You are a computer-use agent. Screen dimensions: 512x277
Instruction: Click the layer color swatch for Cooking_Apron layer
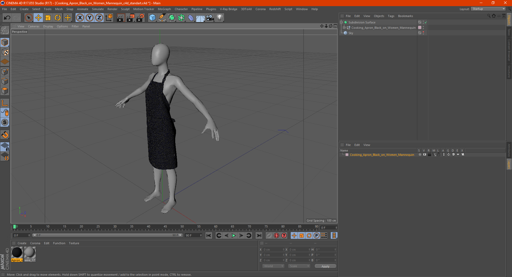coord(347,155)
